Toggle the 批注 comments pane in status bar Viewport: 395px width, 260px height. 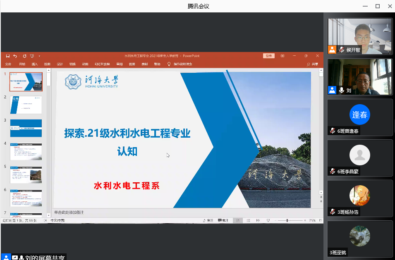[x=223, y=221]
